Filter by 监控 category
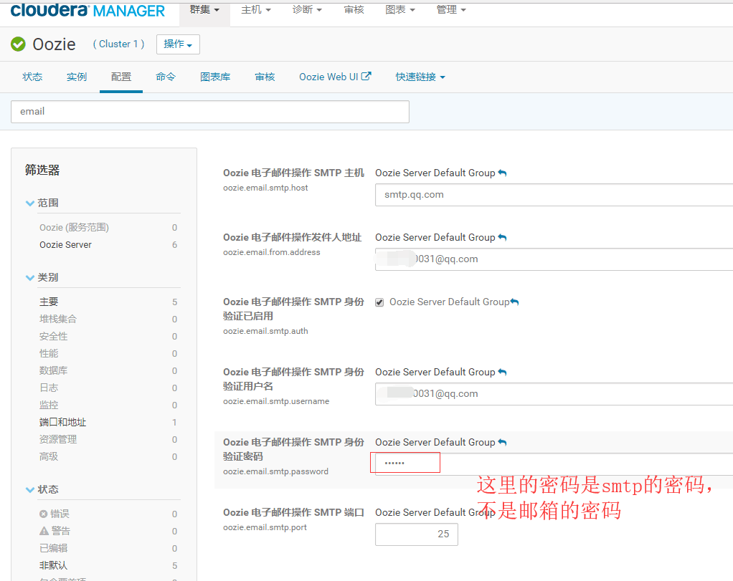Screen dimensions: 733x581 pyautogui.click(x=49, y=405)
